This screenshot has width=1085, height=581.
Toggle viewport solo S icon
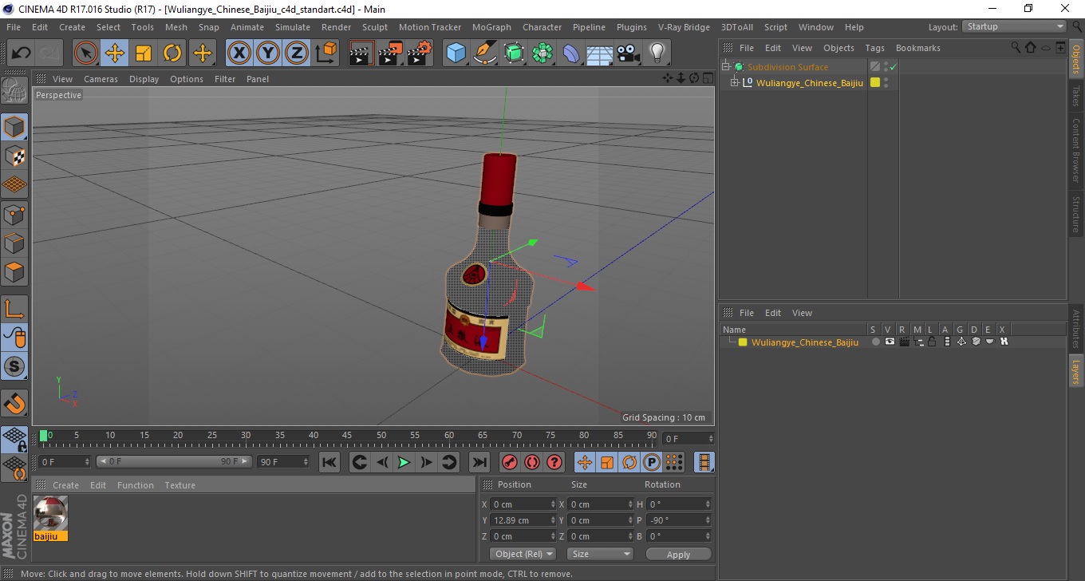(x=14, y=366)
